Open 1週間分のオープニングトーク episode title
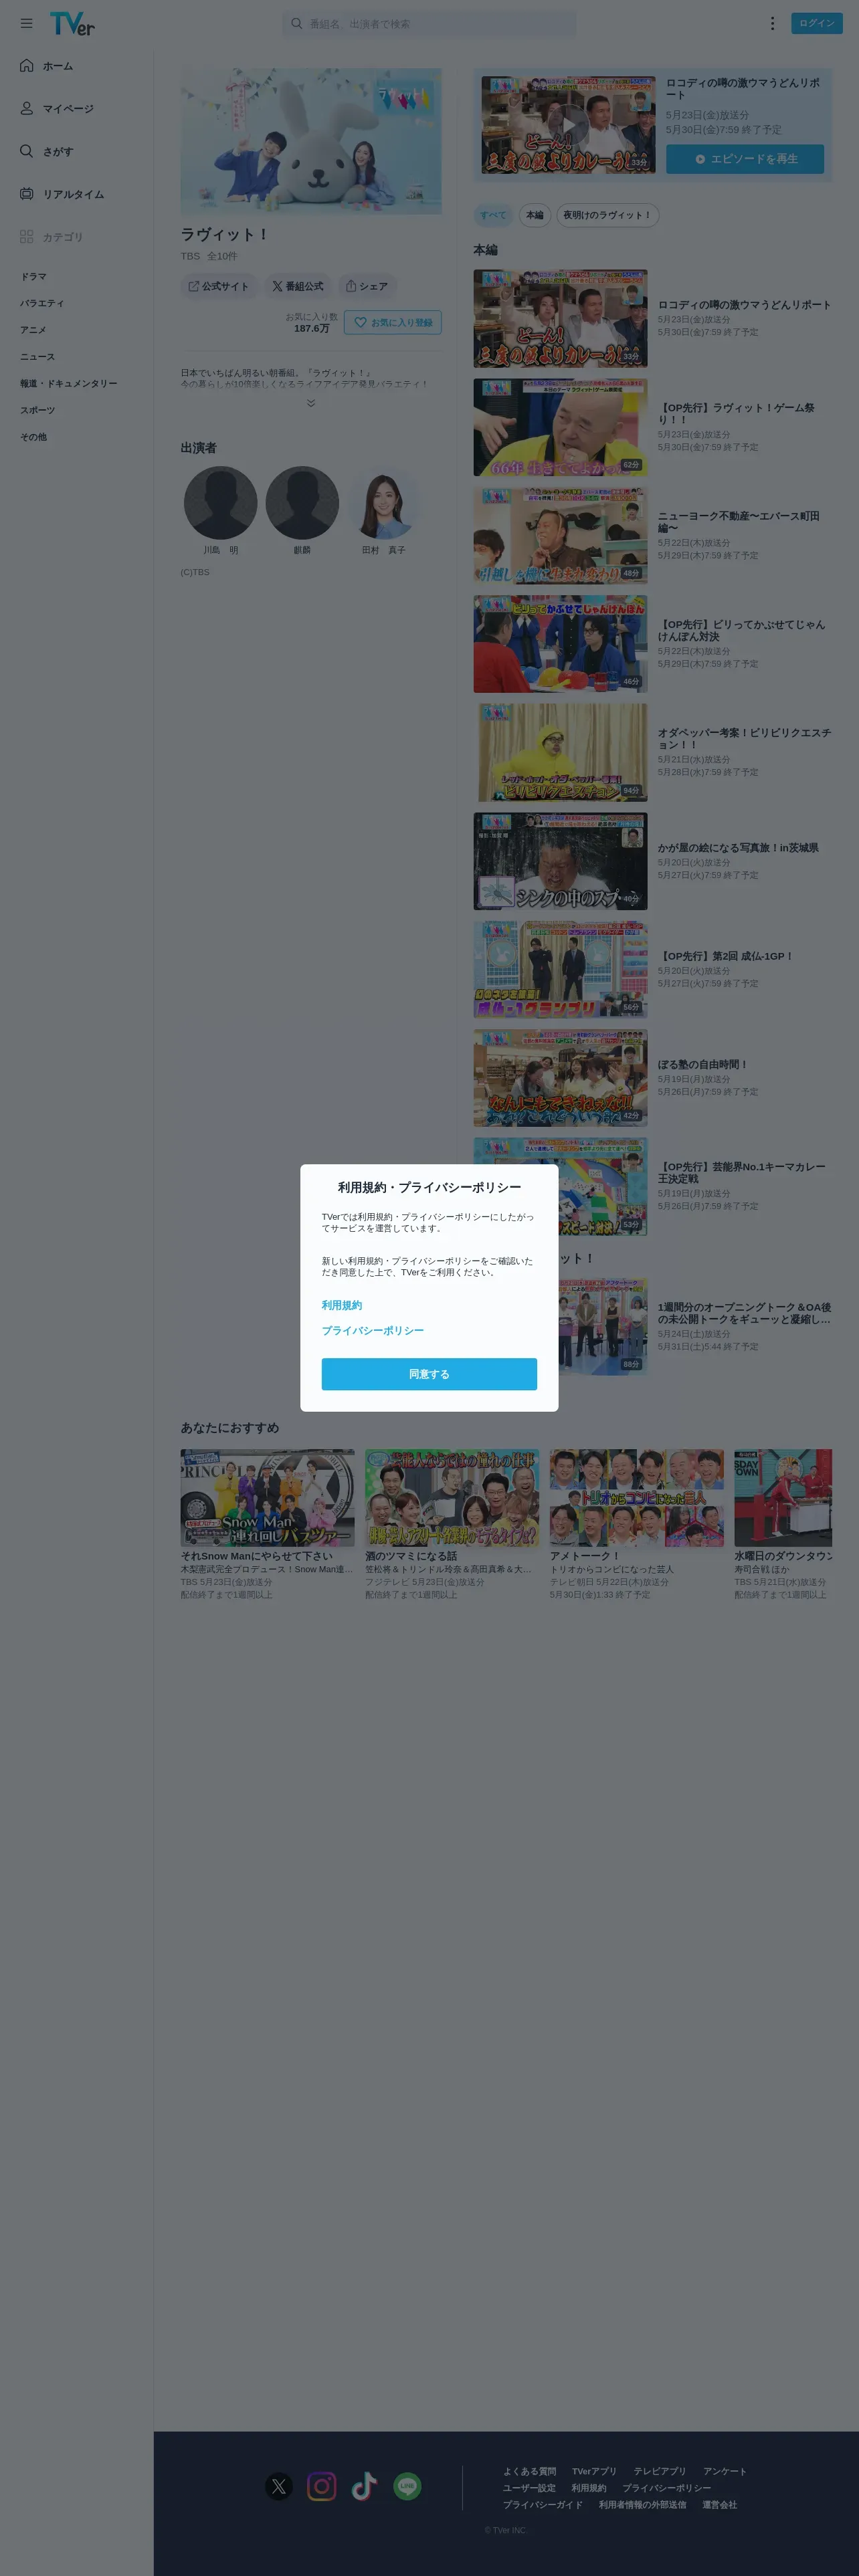The height and width of the screenshot is (2576, 859). (x=744, y=1313)
